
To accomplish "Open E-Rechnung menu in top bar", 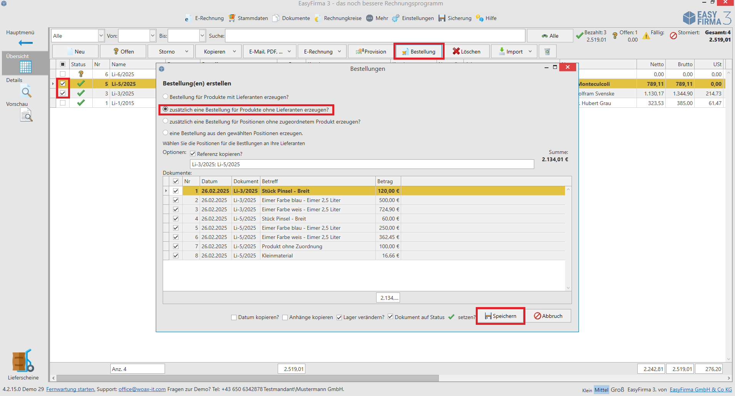I will [x=204, y=18].
